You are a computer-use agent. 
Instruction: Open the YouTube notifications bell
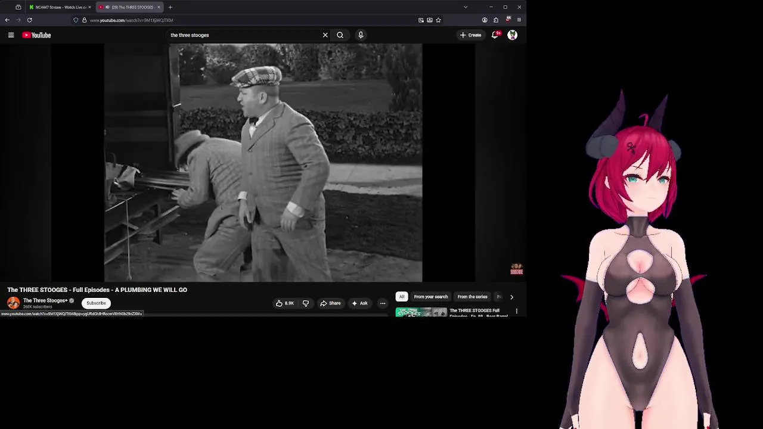click(495, 35)
